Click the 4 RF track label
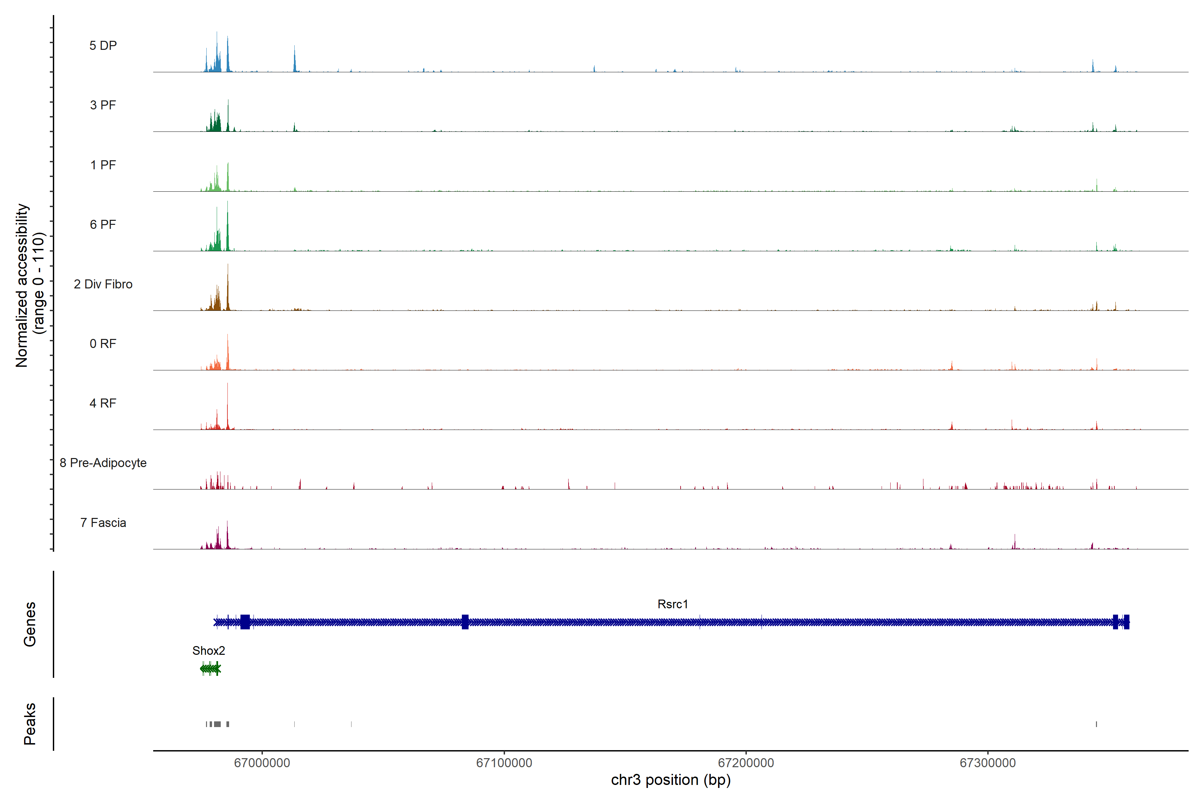The height and width of the screenshot is (803, 1204). [x=103, y=403]
